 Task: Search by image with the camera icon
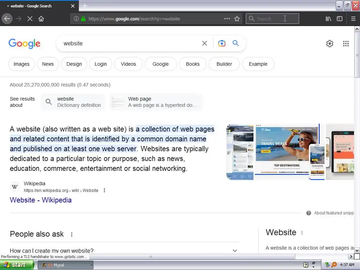[221, 43]
